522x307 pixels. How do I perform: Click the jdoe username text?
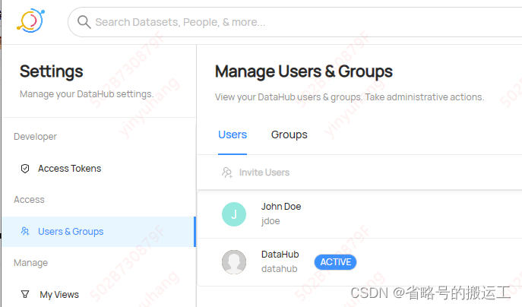click(x=270, y=221)
